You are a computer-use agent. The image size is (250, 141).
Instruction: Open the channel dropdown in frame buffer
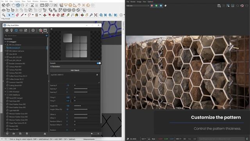137,5
